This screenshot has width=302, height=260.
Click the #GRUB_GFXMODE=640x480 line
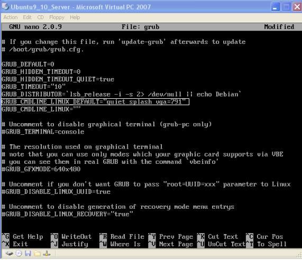point(41,169)
